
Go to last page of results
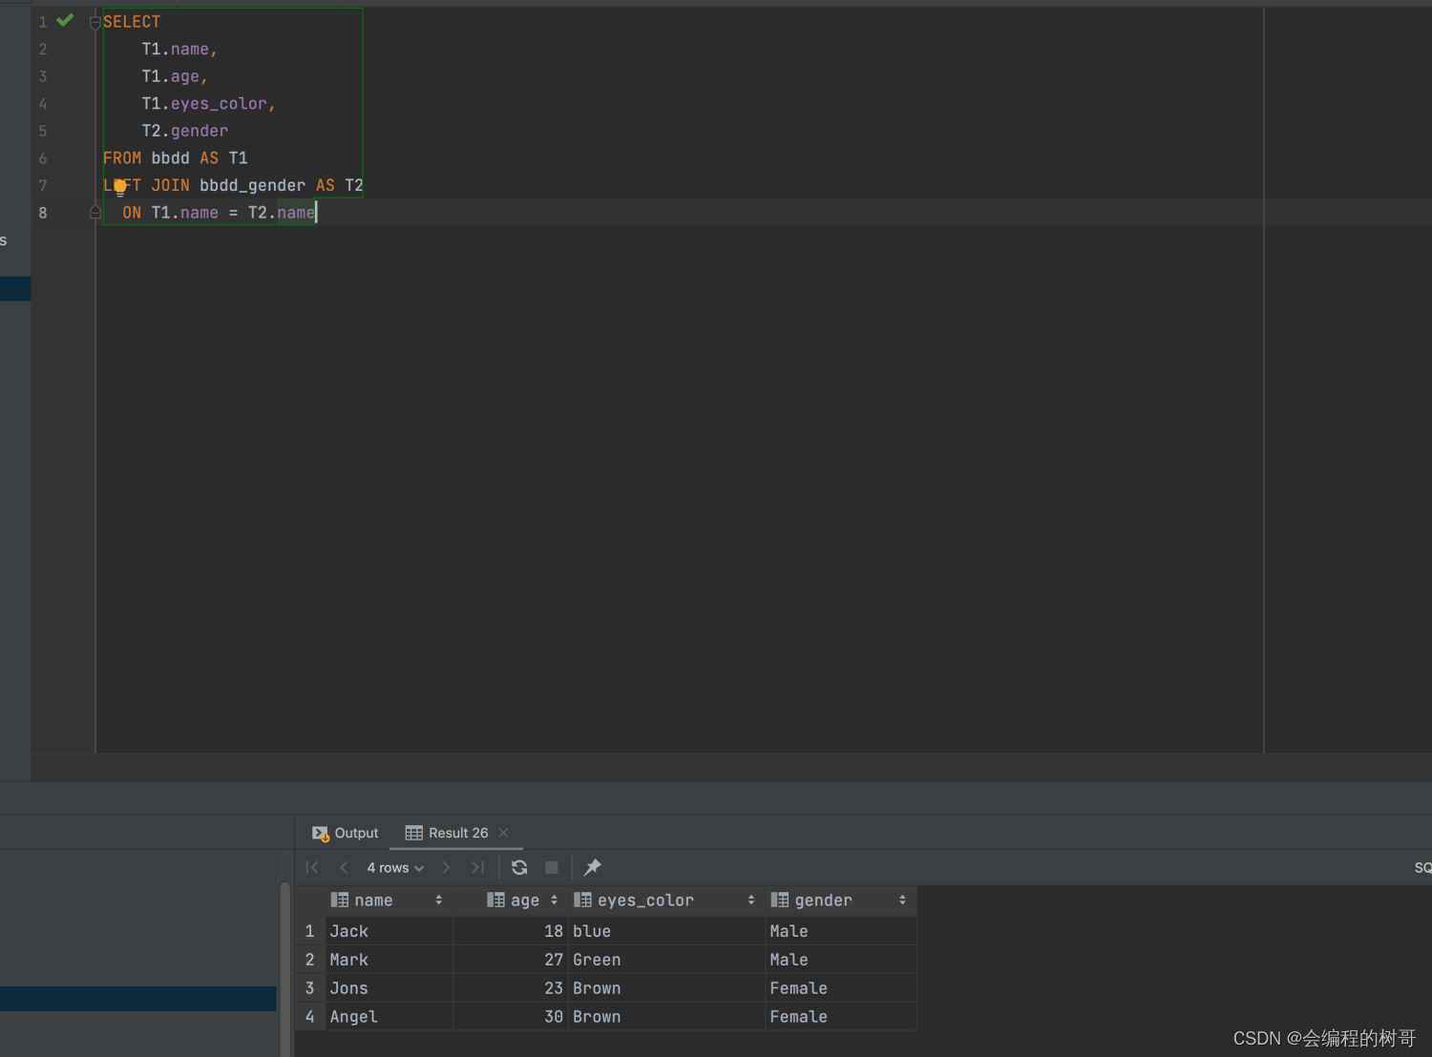(477, 867)
